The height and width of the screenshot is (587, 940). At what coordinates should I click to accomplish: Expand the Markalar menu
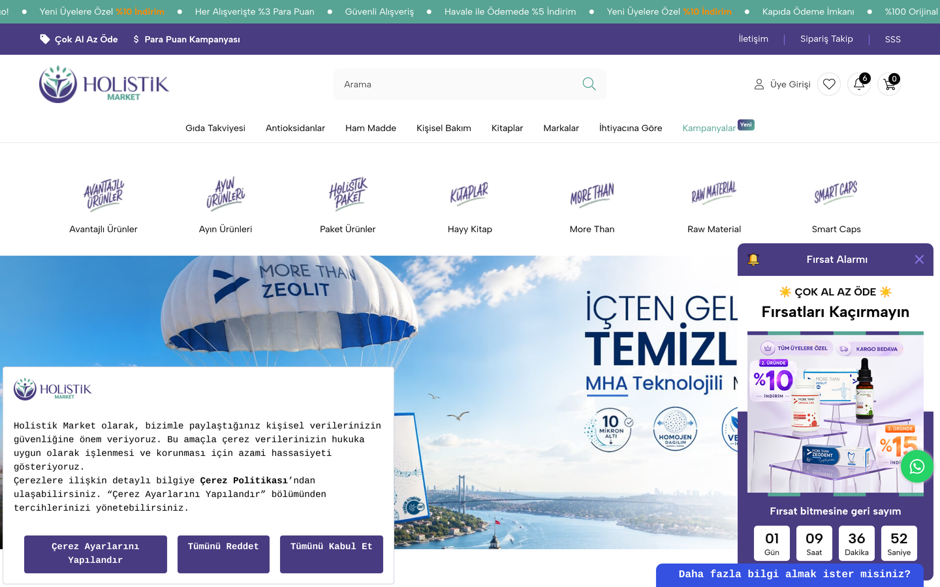click(x=561, y=128)
